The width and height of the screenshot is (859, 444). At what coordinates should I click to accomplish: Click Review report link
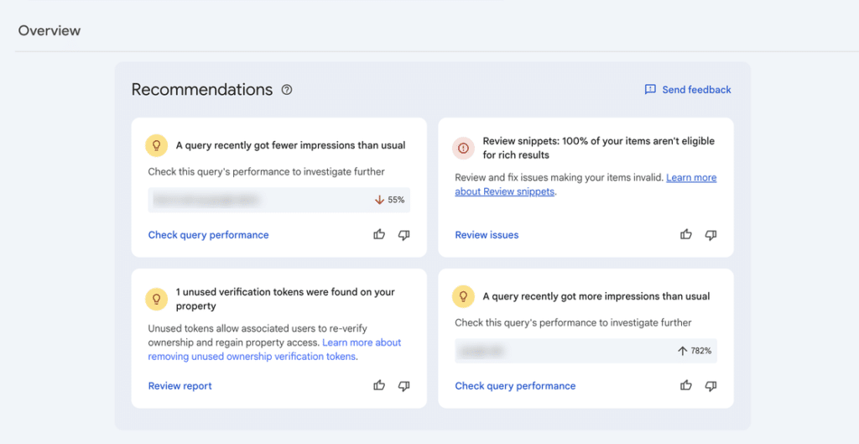click(x=180, y=386)
